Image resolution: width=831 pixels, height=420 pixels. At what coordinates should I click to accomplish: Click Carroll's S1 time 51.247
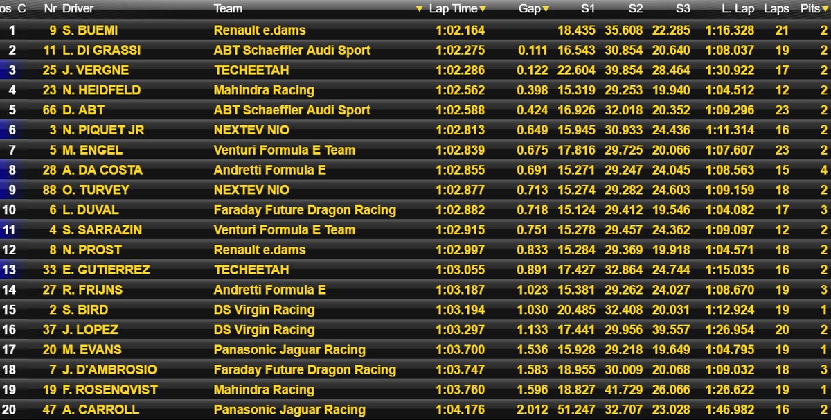pos(578,410)
